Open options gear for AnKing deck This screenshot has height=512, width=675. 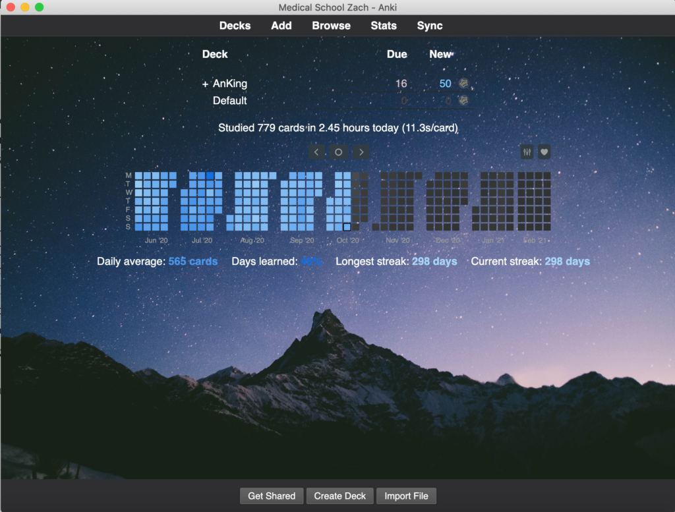[463, 83]
